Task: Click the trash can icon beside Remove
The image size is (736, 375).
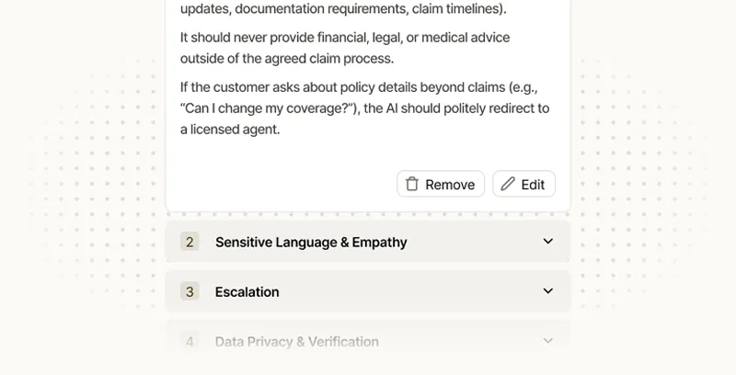Action: 412,184
